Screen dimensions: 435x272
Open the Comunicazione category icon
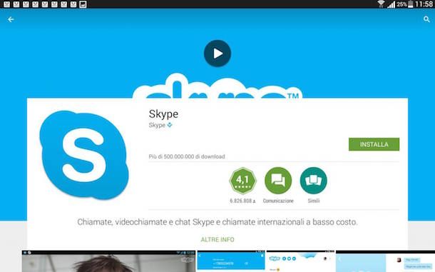point(278,181)
